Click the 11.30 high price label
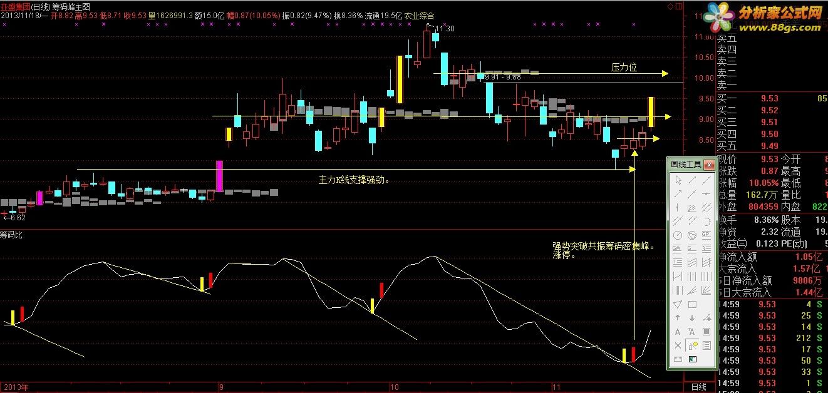828x393 pixels. [x=444, y=29]
